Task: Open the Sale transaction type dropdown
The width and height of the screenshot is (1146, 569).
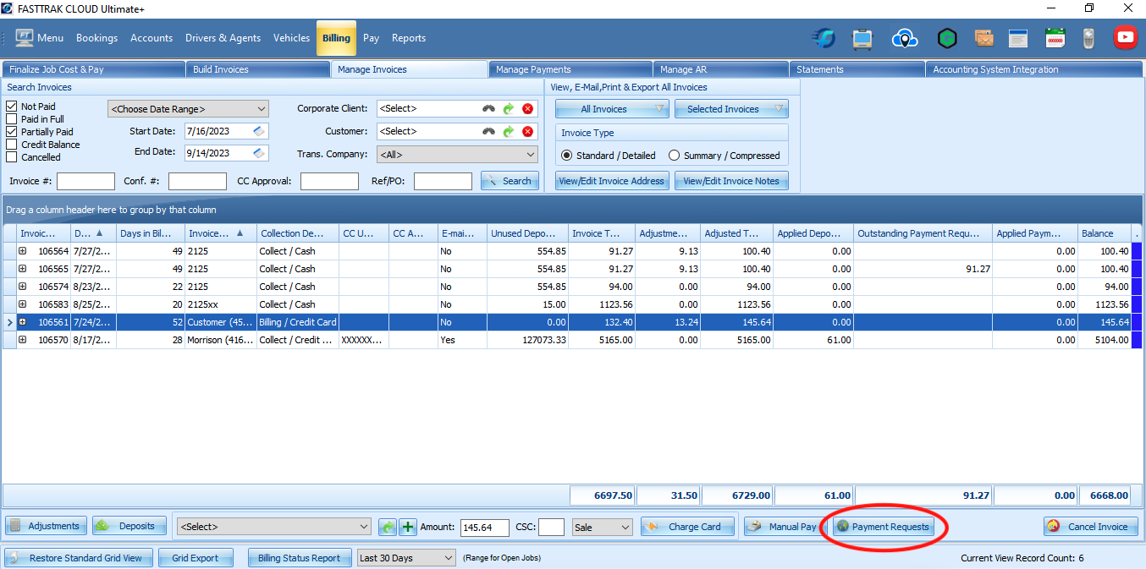Action: 603,527
